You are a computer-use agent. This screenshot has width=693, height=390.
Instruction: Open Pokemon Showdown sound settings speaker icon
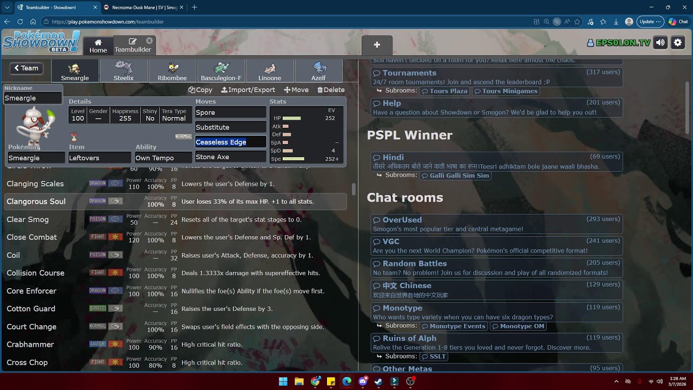point(660,42)
